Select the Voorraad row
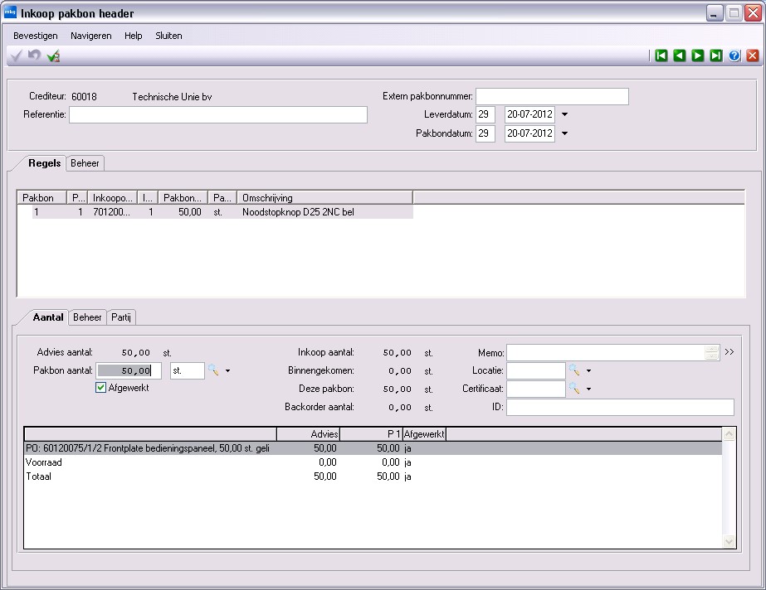Image resolution: width=766 pixels, height=590 pixels. [x=373, y=462]
